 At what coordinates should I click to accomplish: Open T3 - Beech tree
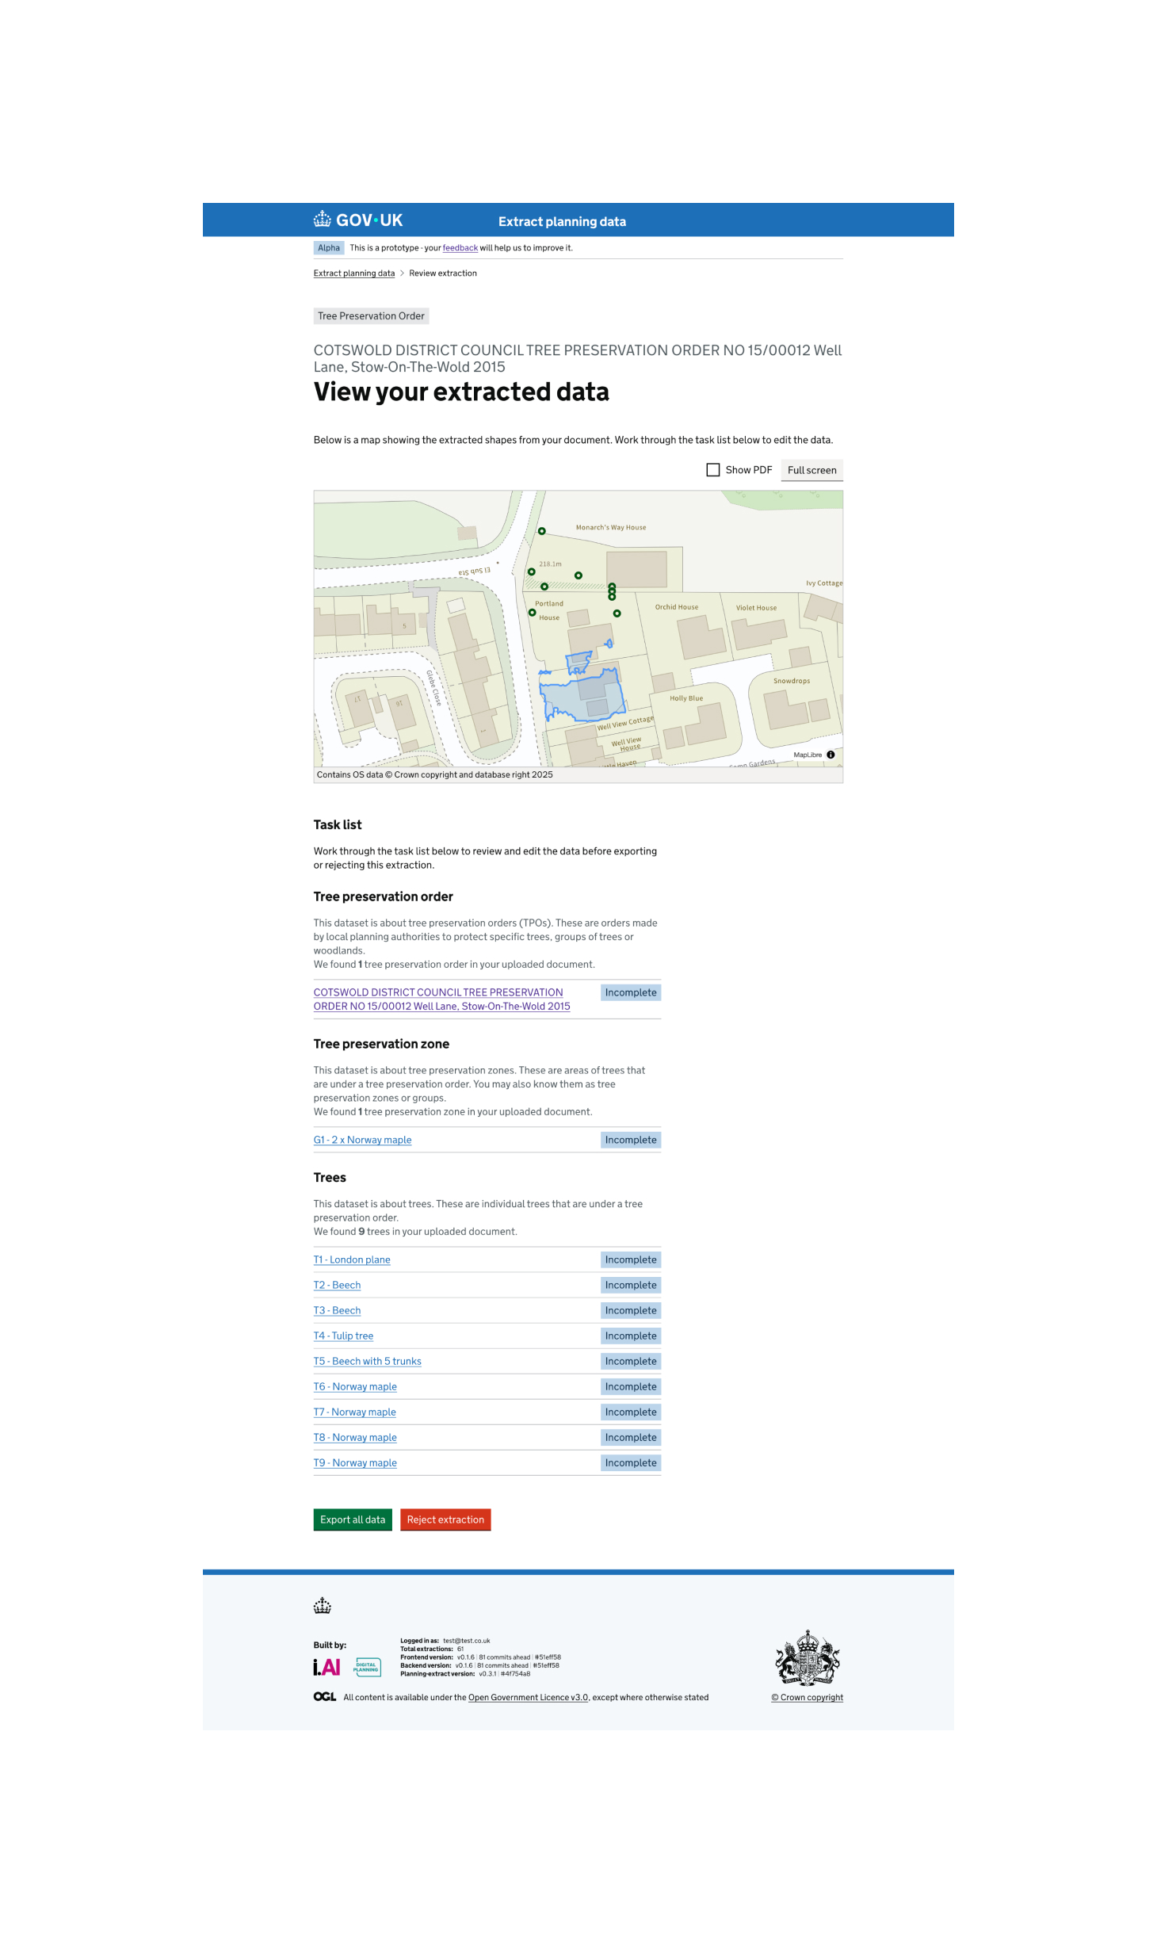337,1310
